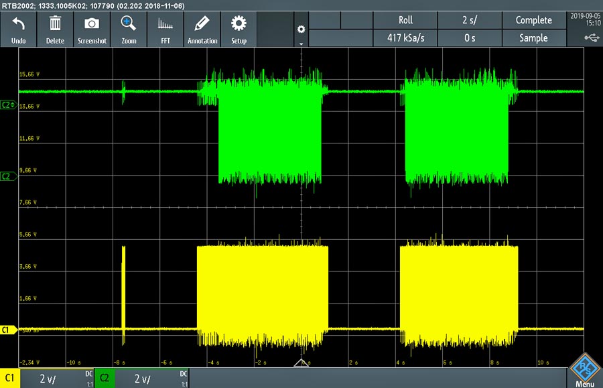Select the lower C2 channel marker

click(x=9, y=176)
